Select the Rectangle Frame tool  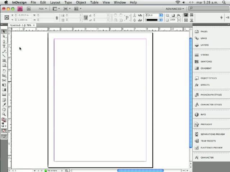(4, 61)
